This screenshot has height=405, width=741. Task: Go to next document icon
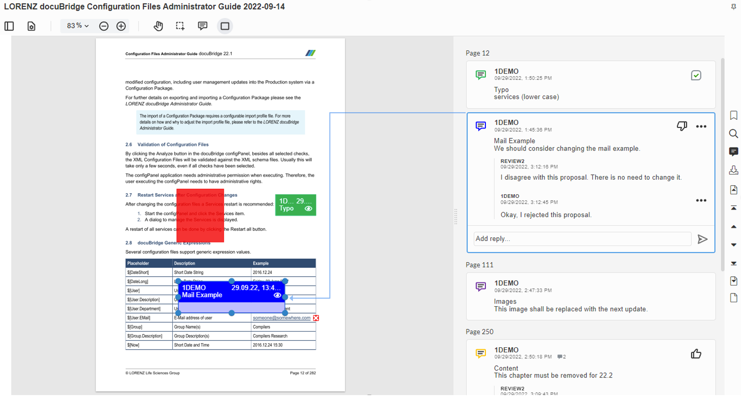(734, 281)
